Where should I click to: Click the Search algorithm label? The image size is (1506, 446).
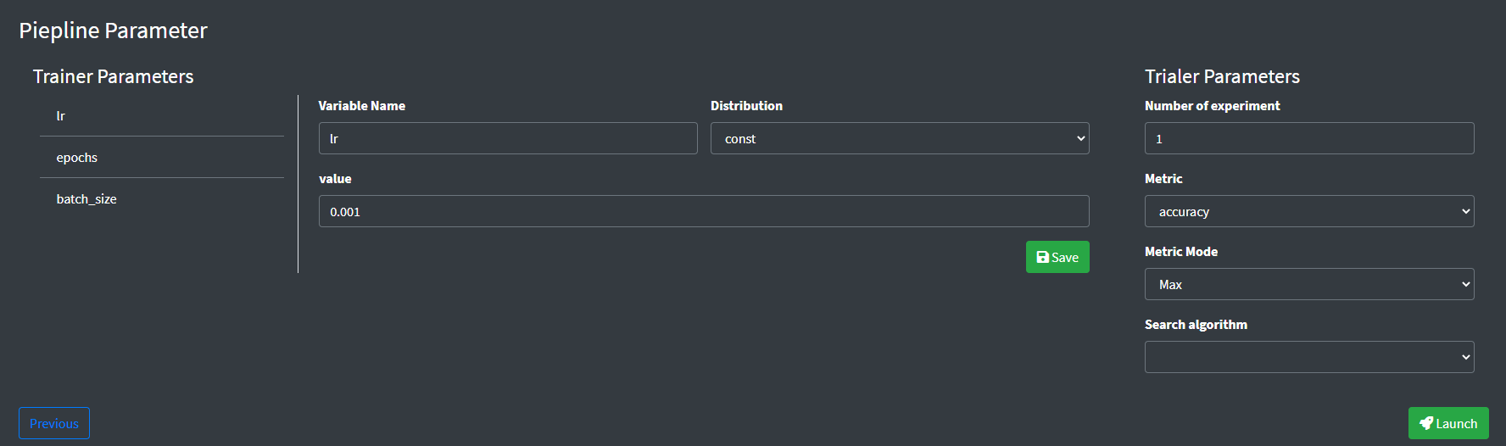pyautogui.click(x=1196, y=325)
